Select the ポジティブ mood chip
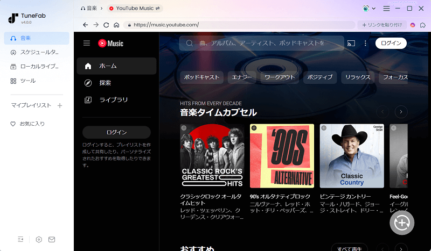431x251 pixels. [x=320, y=77]
